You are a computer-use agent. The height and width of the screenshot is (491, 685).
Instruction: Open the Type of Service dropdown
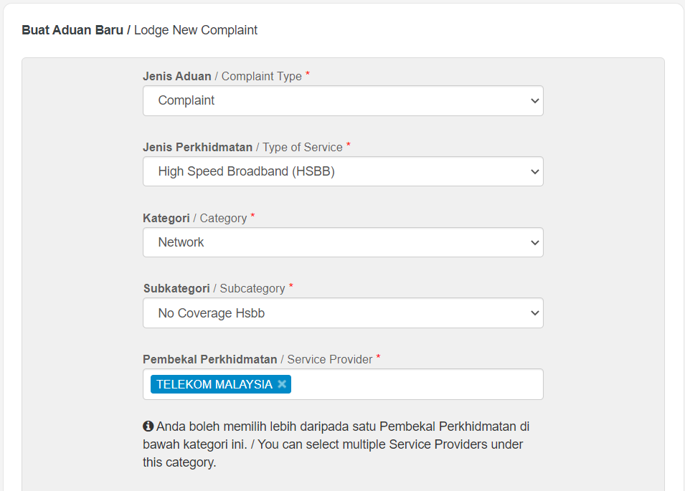[343, 171]
